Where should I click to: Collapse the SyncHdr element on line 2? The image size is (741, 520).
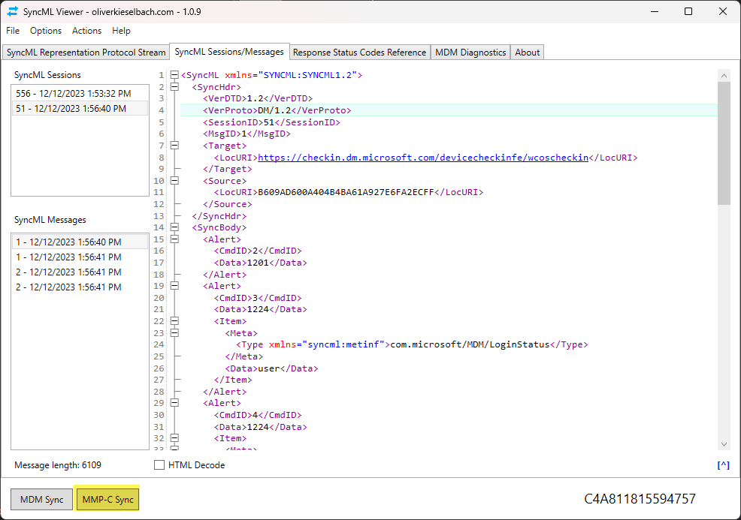[174, 86]
